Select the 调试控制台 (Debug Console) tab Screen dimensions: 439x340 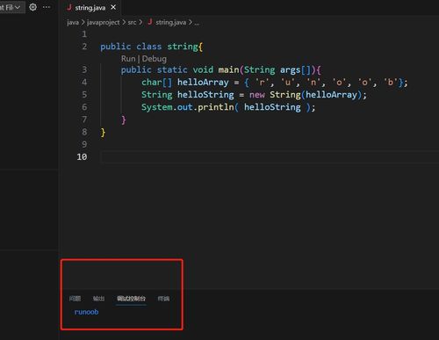click(x=131, y=299)
